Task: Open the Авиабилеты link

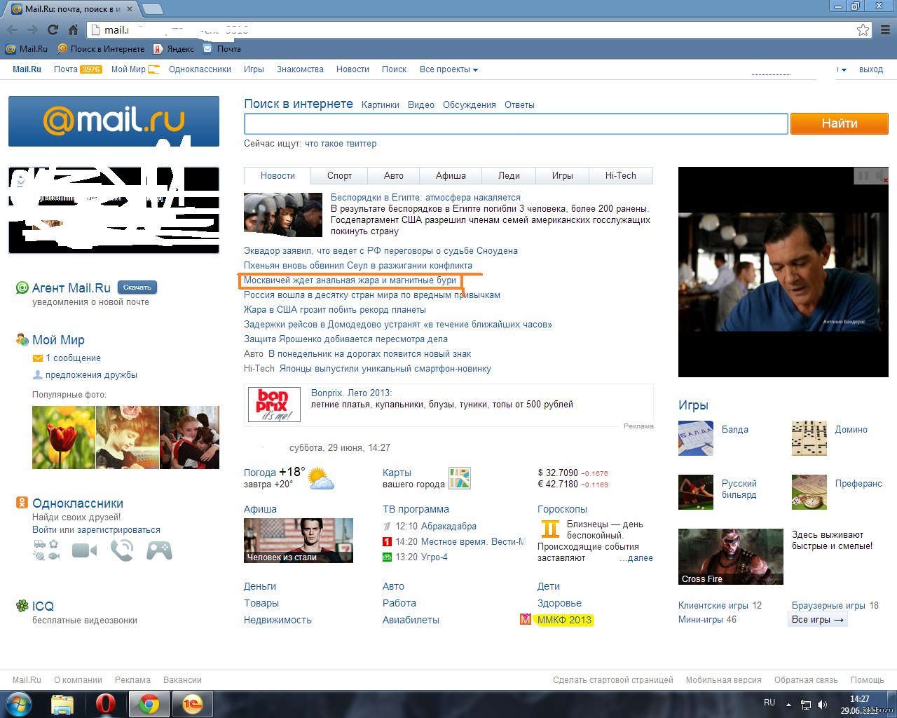Action: (411, 620)
